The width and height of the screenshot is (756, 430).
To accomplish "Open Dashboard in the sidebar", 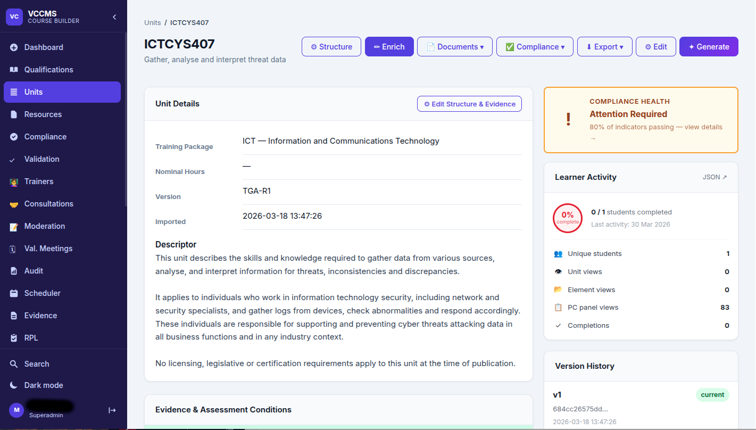I will (62, 47).
